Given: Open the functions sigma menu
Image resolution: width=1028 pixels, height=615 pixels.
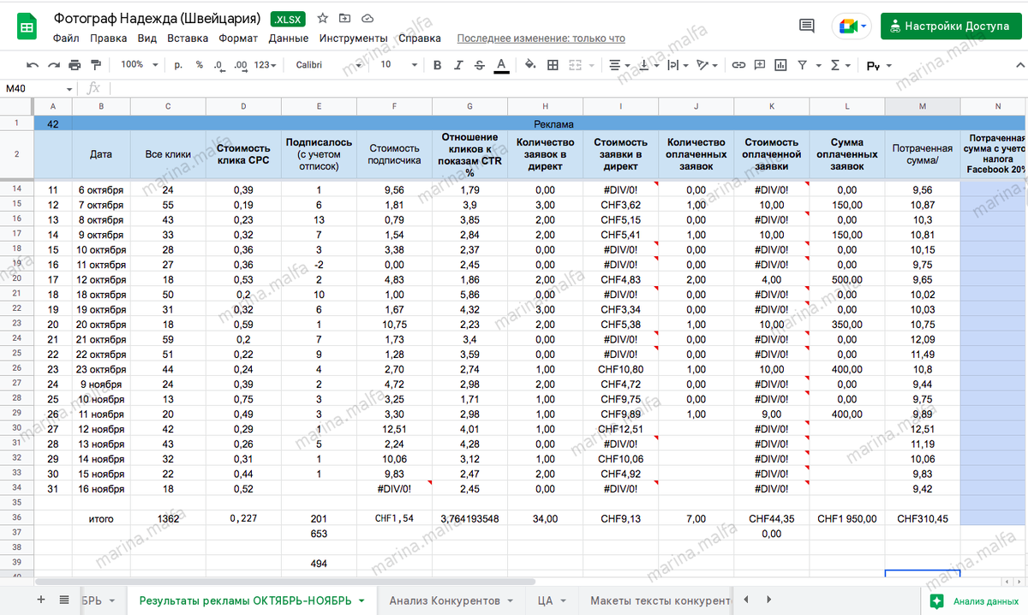Looking at the screenshot, I should click(x=840, y=65).
